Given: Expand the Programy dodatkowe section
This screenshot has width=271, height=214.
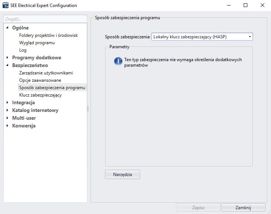Looking at the screenshot, I should coord(7,57).
